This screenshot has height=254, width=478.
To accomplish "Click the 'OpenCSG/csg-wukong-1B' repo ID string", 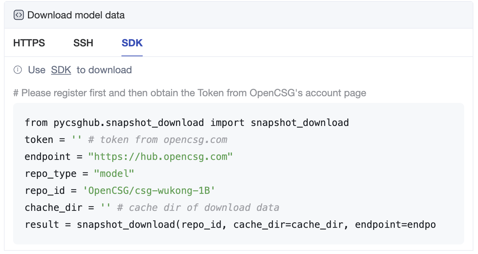I will coord(149,191).
